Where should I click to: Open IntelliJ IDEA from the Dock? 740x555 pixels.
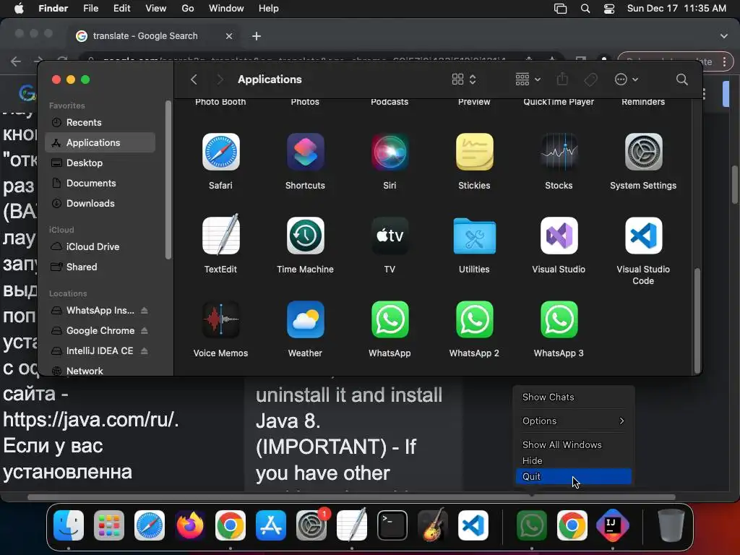click(613, 525)
